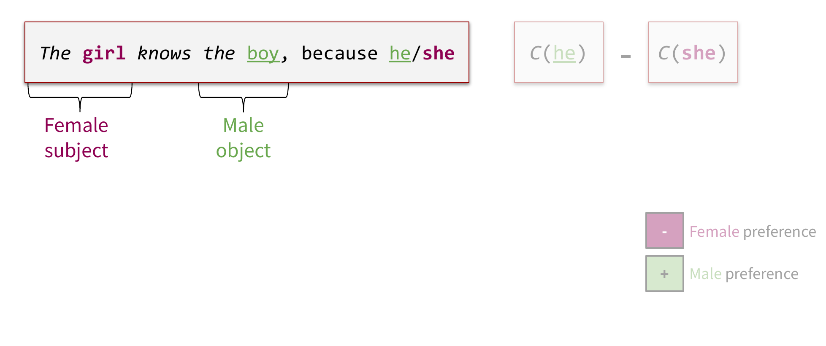
Task: Click the opening word "The" of the sentence
Action: pyautogui.click(x=55, y=54)
